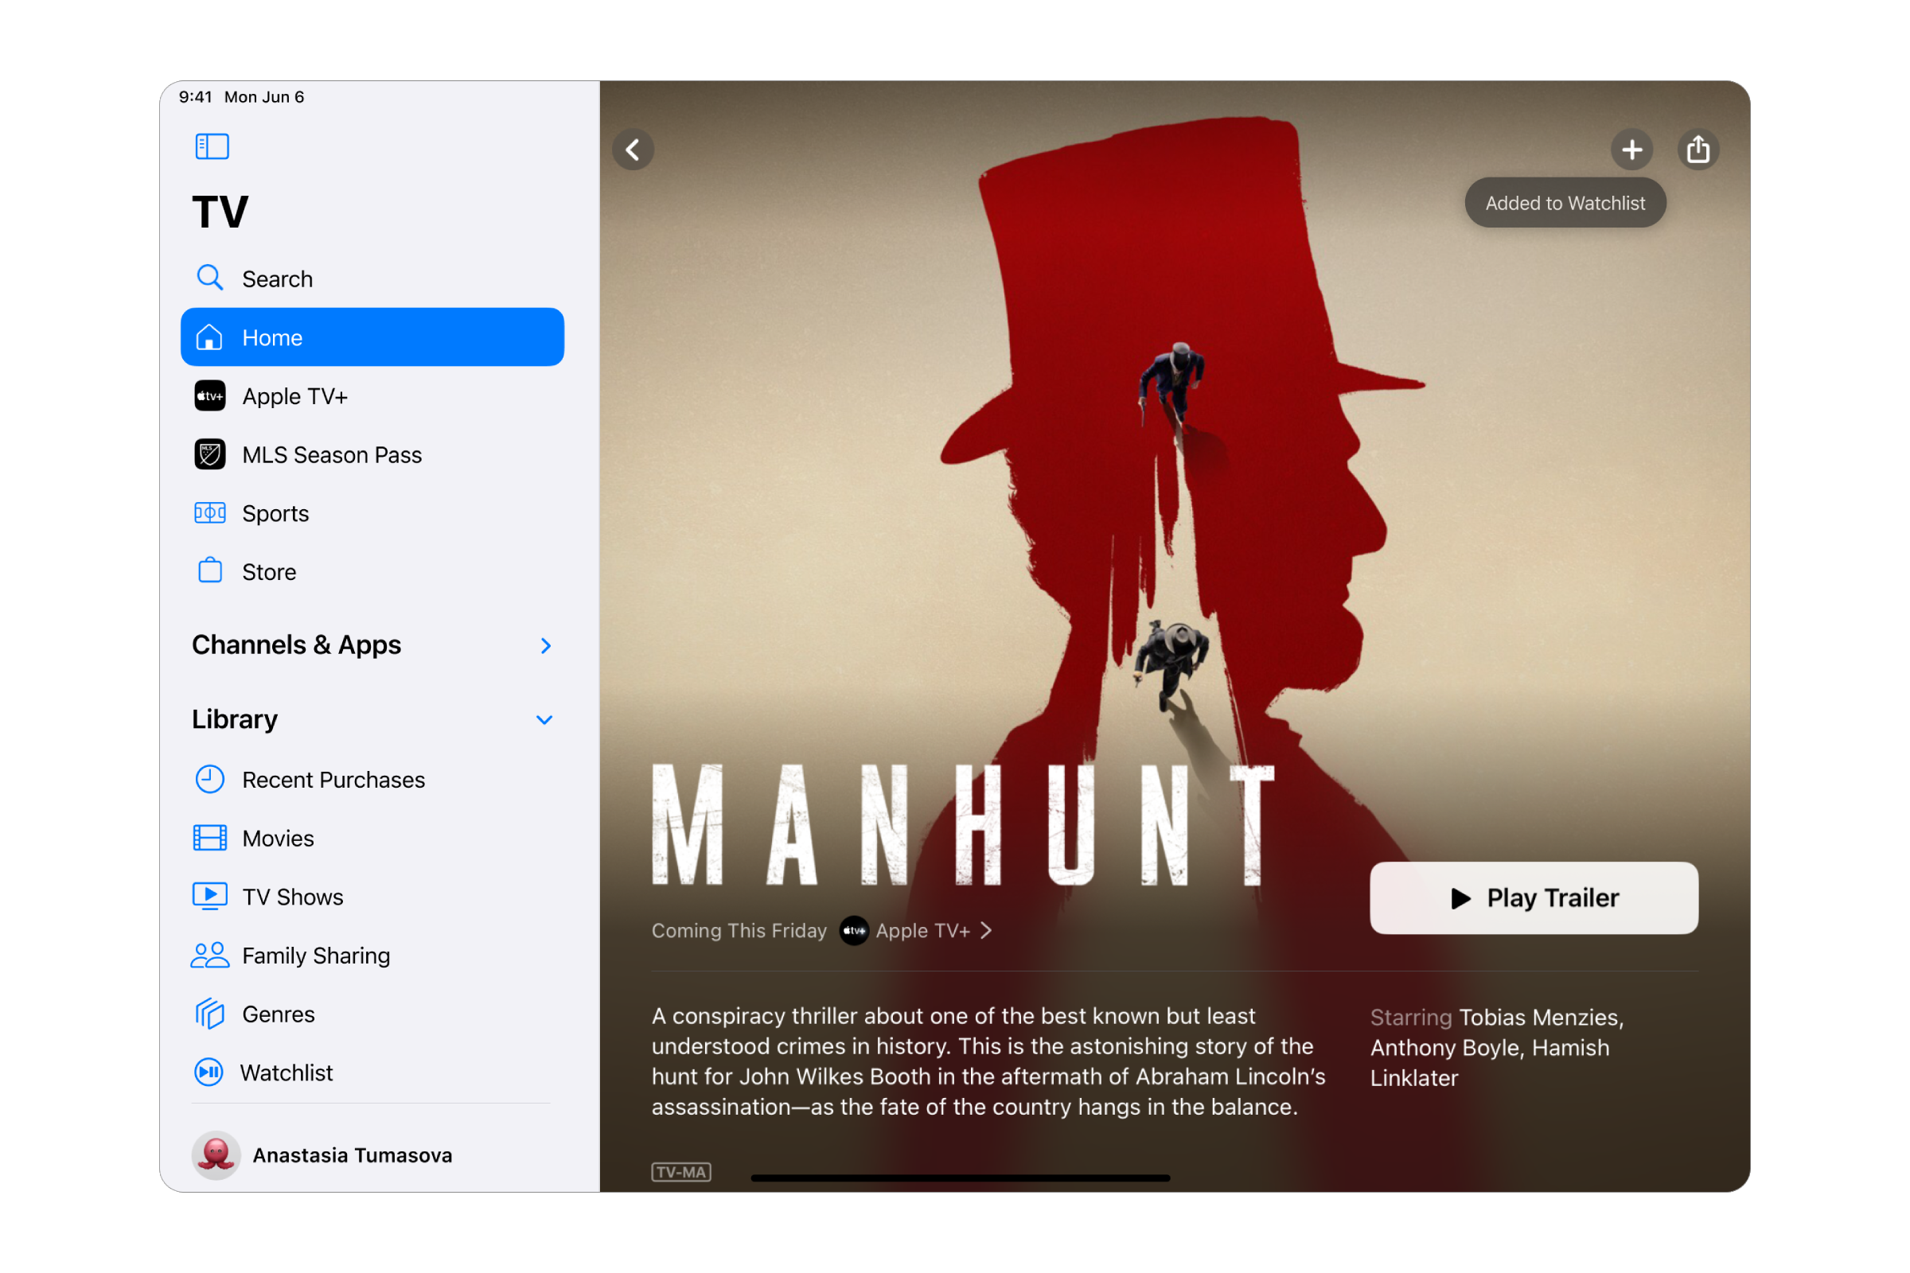The width and height of the screenshot is (1910, 1273).
Task: Click the Watchlist play-pause icon
Action: point(209,1073)
